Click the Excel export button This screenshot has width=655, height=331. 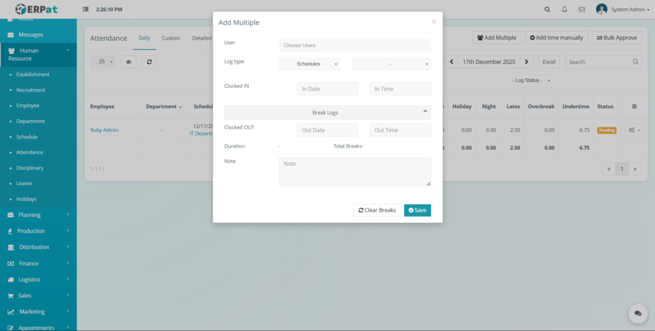(x=548, y=62)
